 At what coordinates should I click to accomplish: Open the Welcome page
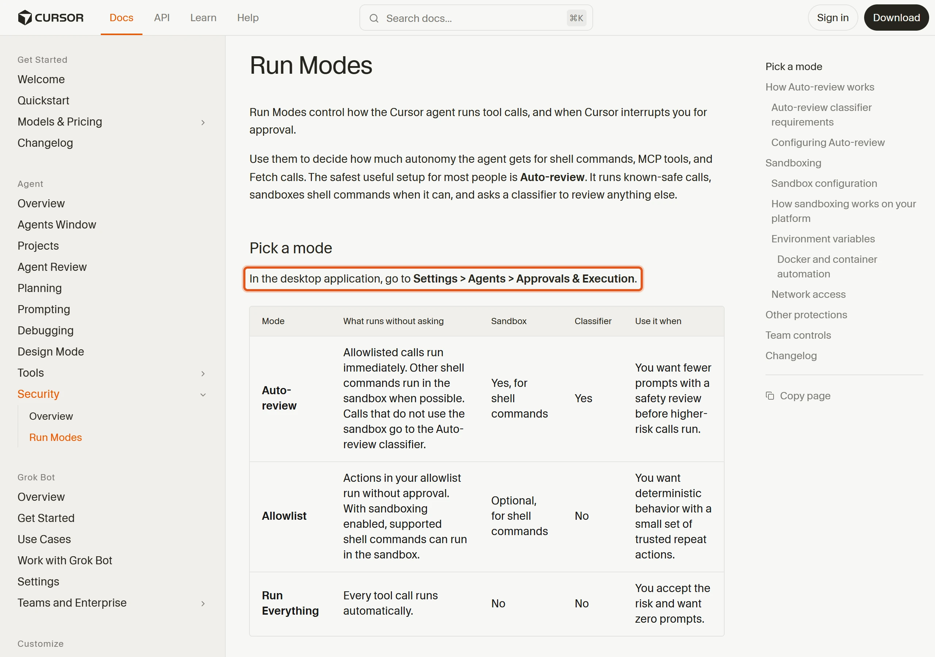click(41, 79)
